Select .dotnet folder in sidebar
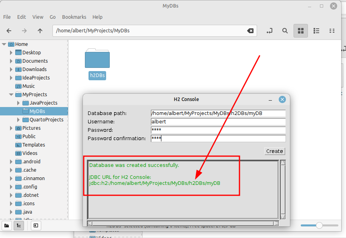Viewport: 346px width, 238px height. pyautogui.click(x=27, y=195)
